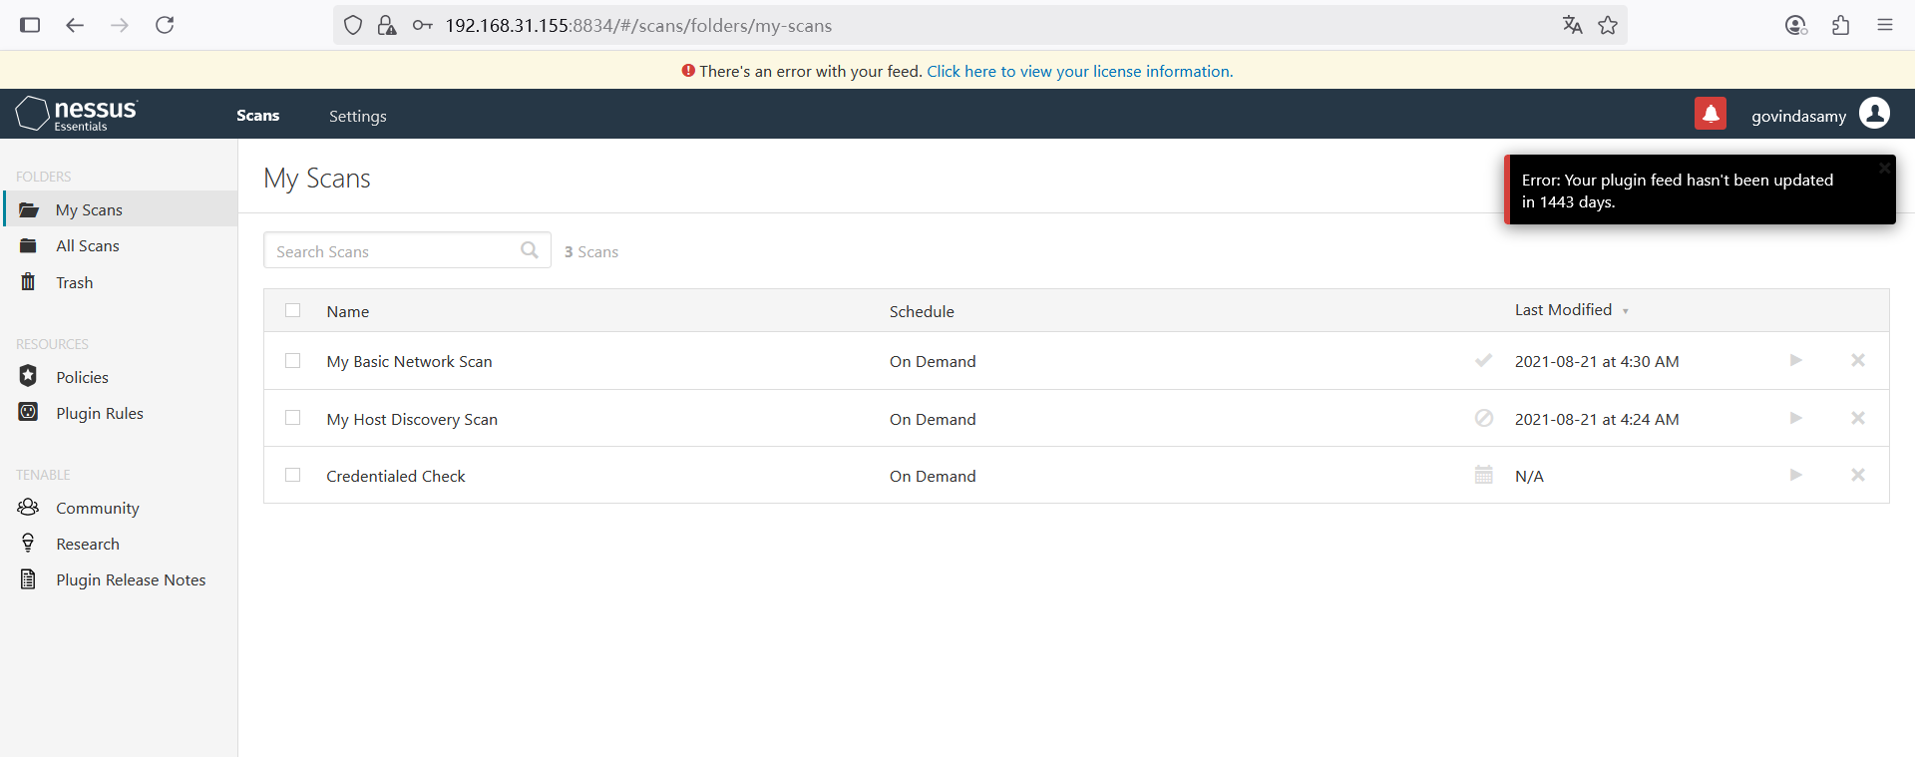1915x757 pixels.
Task: Dismiss the plugin feed error toast
Action: (x=1884, y=169)
